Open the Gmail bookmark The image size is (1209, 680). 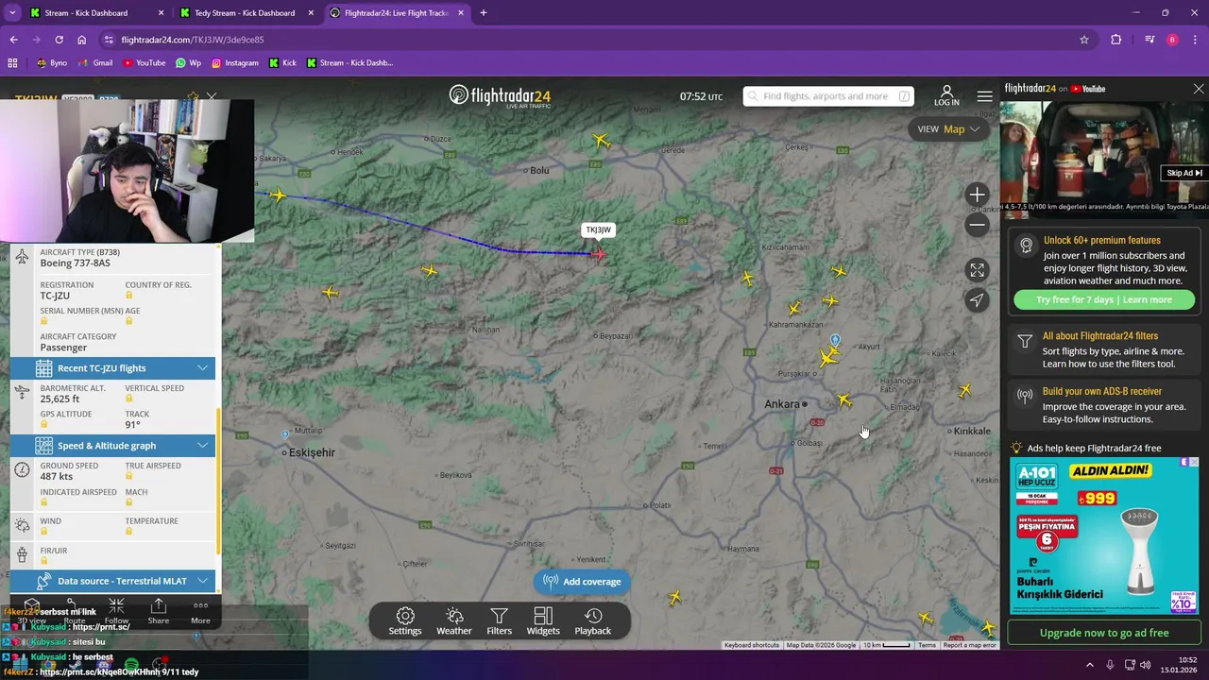(x=95, y=63)
